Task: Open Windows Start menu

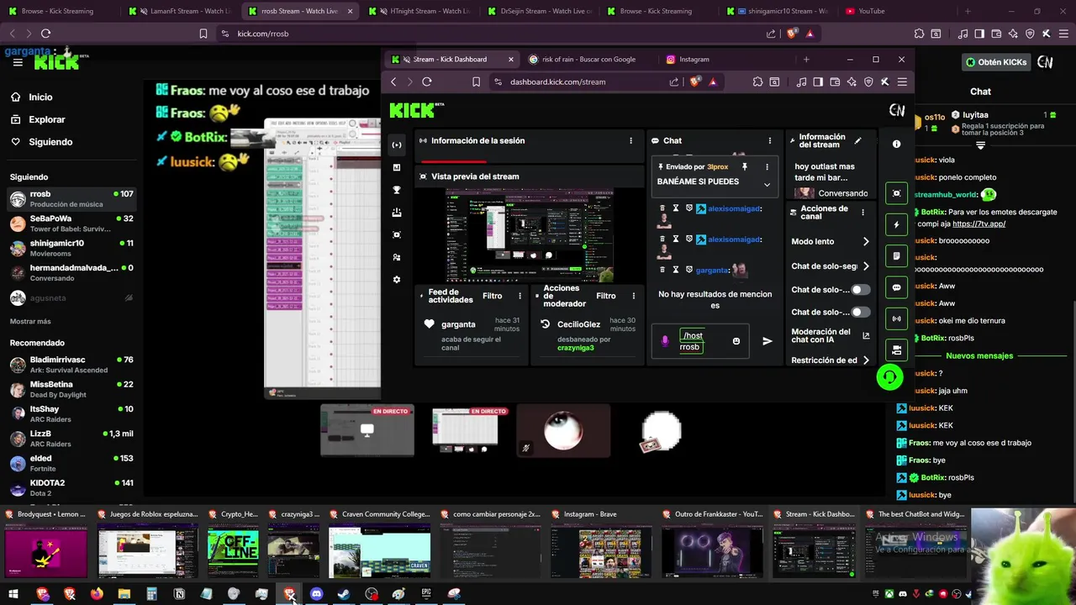Action: 13,594
